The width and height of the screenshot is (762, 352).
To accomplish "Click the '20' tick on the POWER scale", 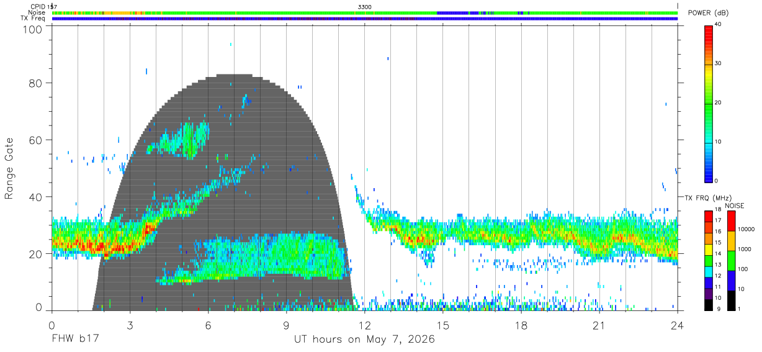I will point(719,102).
